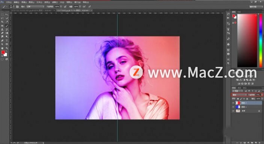Open the 3D menu
The height and width of the screenshot is (144, 264).
(x=62, y=2)
